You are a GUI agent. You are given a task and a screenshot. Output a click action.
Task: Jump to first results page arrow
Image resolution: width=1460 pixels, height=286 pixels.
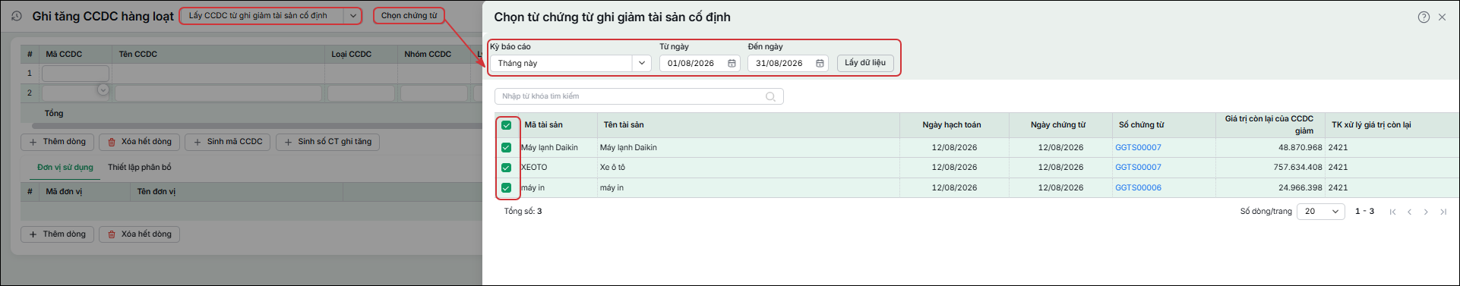pos(1392,212)
